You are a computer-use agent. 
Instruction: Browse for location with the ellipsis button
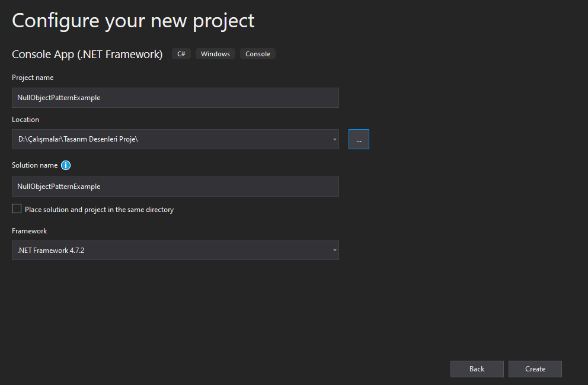coord(359,139)
